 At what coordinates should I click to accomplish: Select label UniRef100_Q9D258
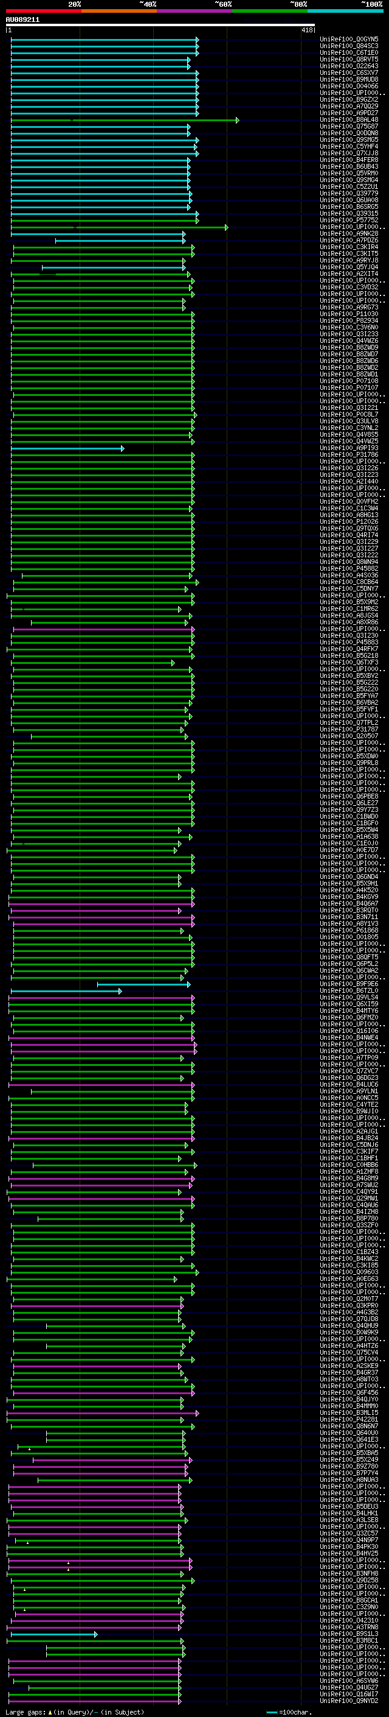(x=349, y=1581)
